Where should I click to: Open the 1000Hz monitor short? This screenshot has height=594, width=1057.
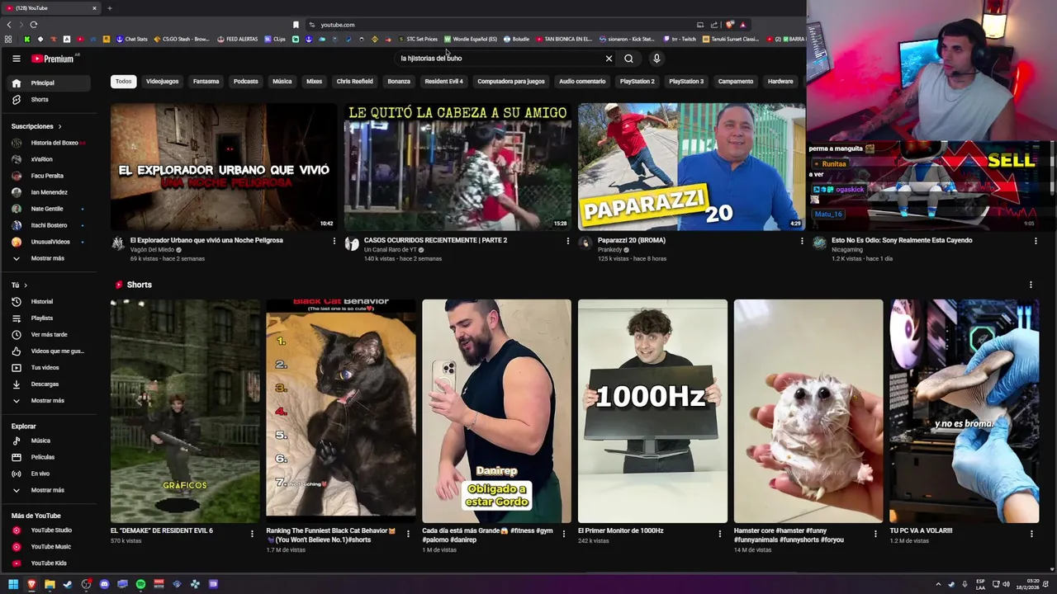(x=652, y=411)
